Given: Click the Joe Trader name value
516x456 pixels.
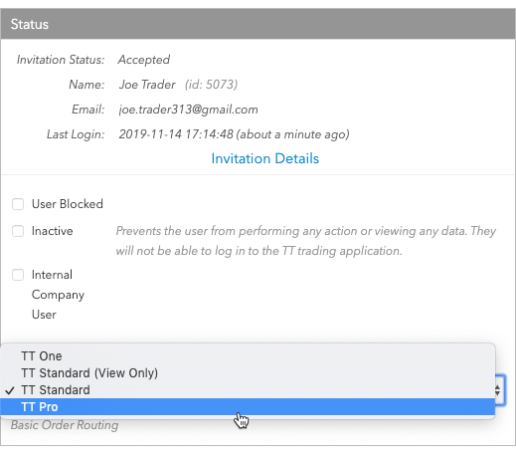Looking at the screenshot, I should click(x=147, y=85).
